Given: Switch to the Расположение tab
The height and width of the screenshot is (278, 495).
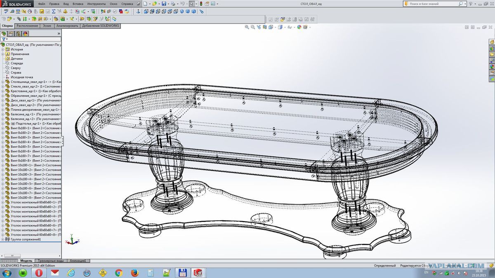Looking at the screenshot, I should [x=28, y=26].
